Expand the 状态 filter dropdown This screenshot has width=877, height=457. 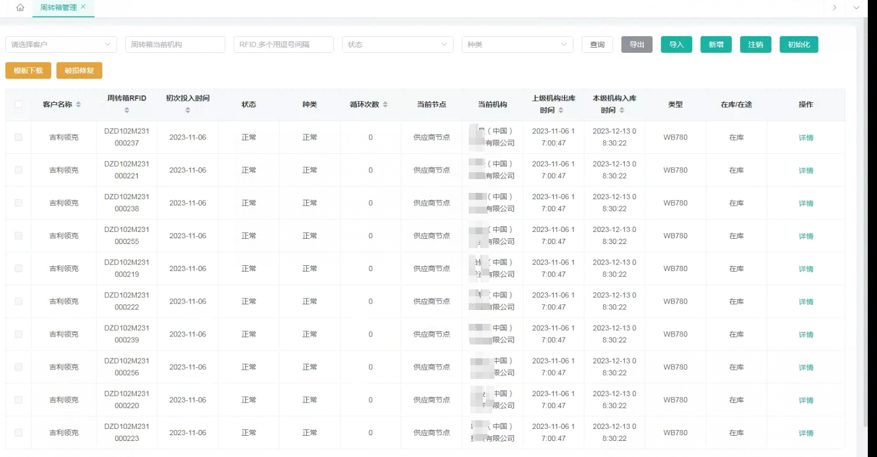click(397, 44)
